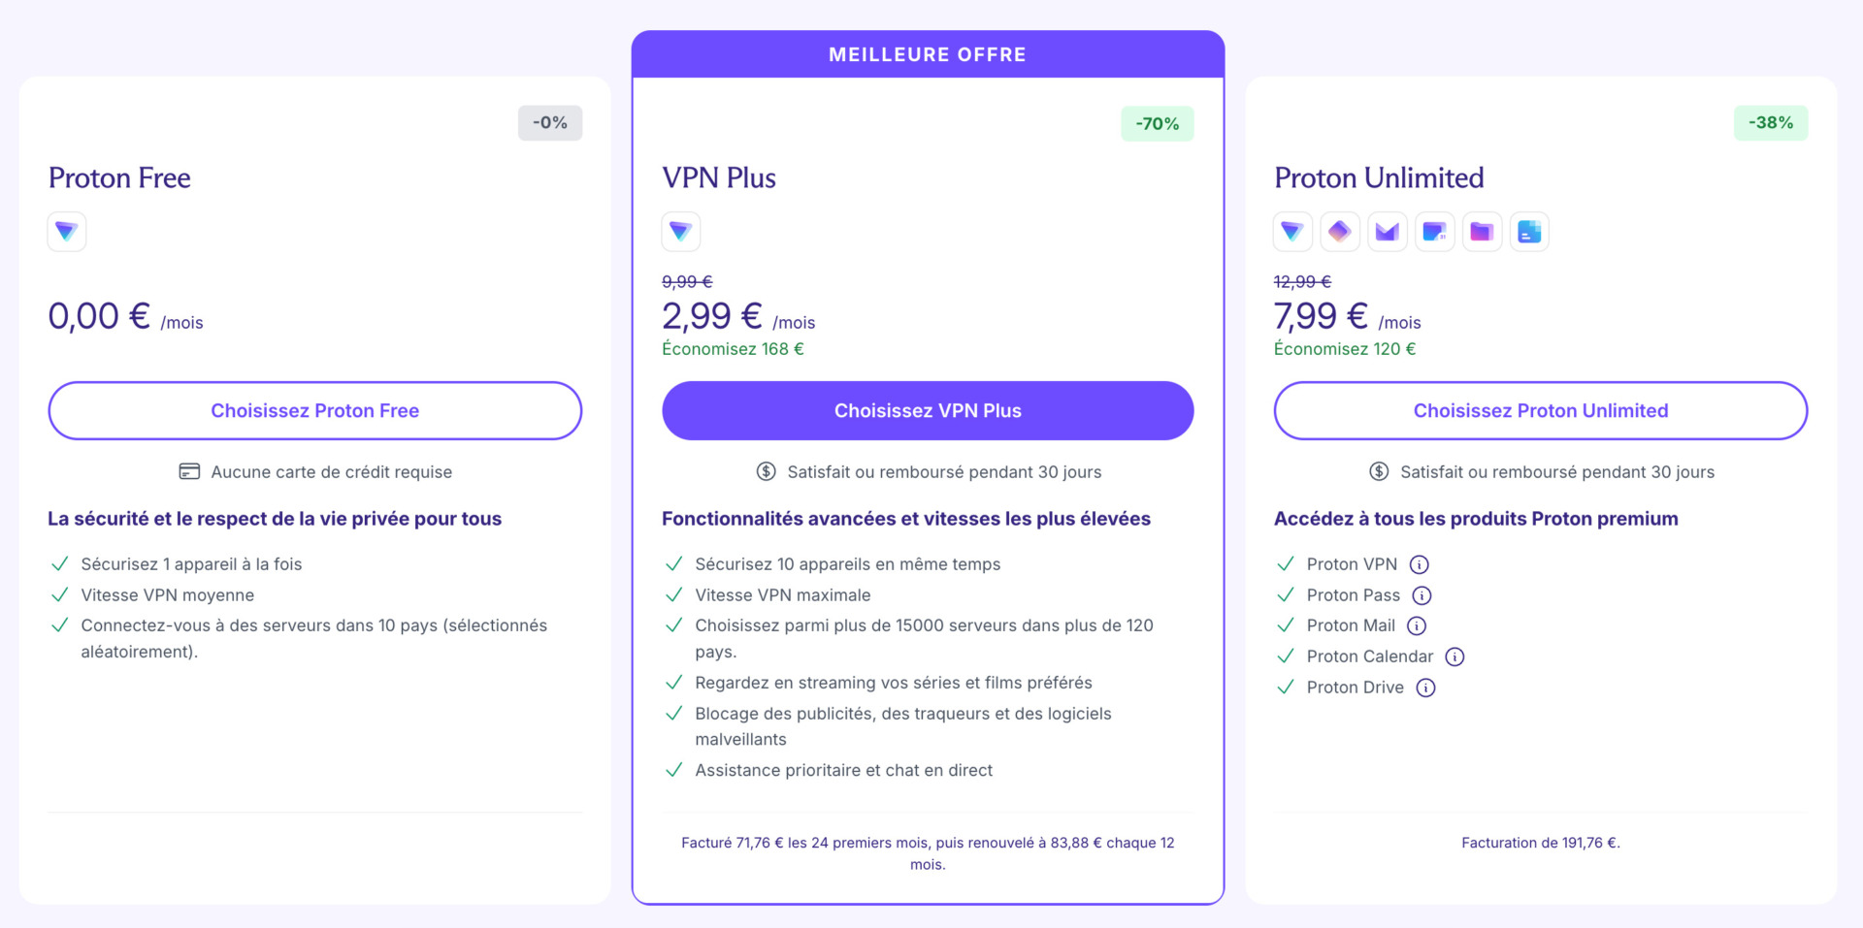Image resolution: width=1863 pixels, height=928 pixels.
Task: Open the info tooltip next to Proton VPN
Action: [x=1420, y=563]
